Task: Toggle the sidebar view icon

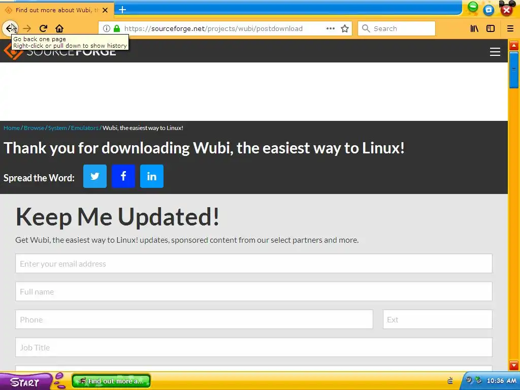Action: pyautogui.click(x=491, y=28)
